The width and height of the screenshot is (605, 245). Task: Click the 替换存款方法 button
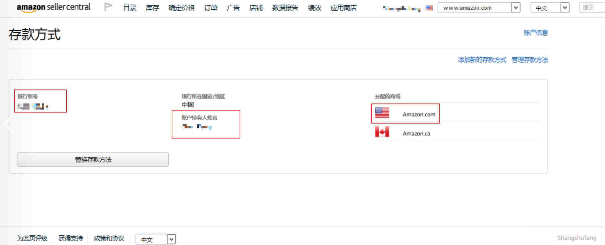[93, 159]
